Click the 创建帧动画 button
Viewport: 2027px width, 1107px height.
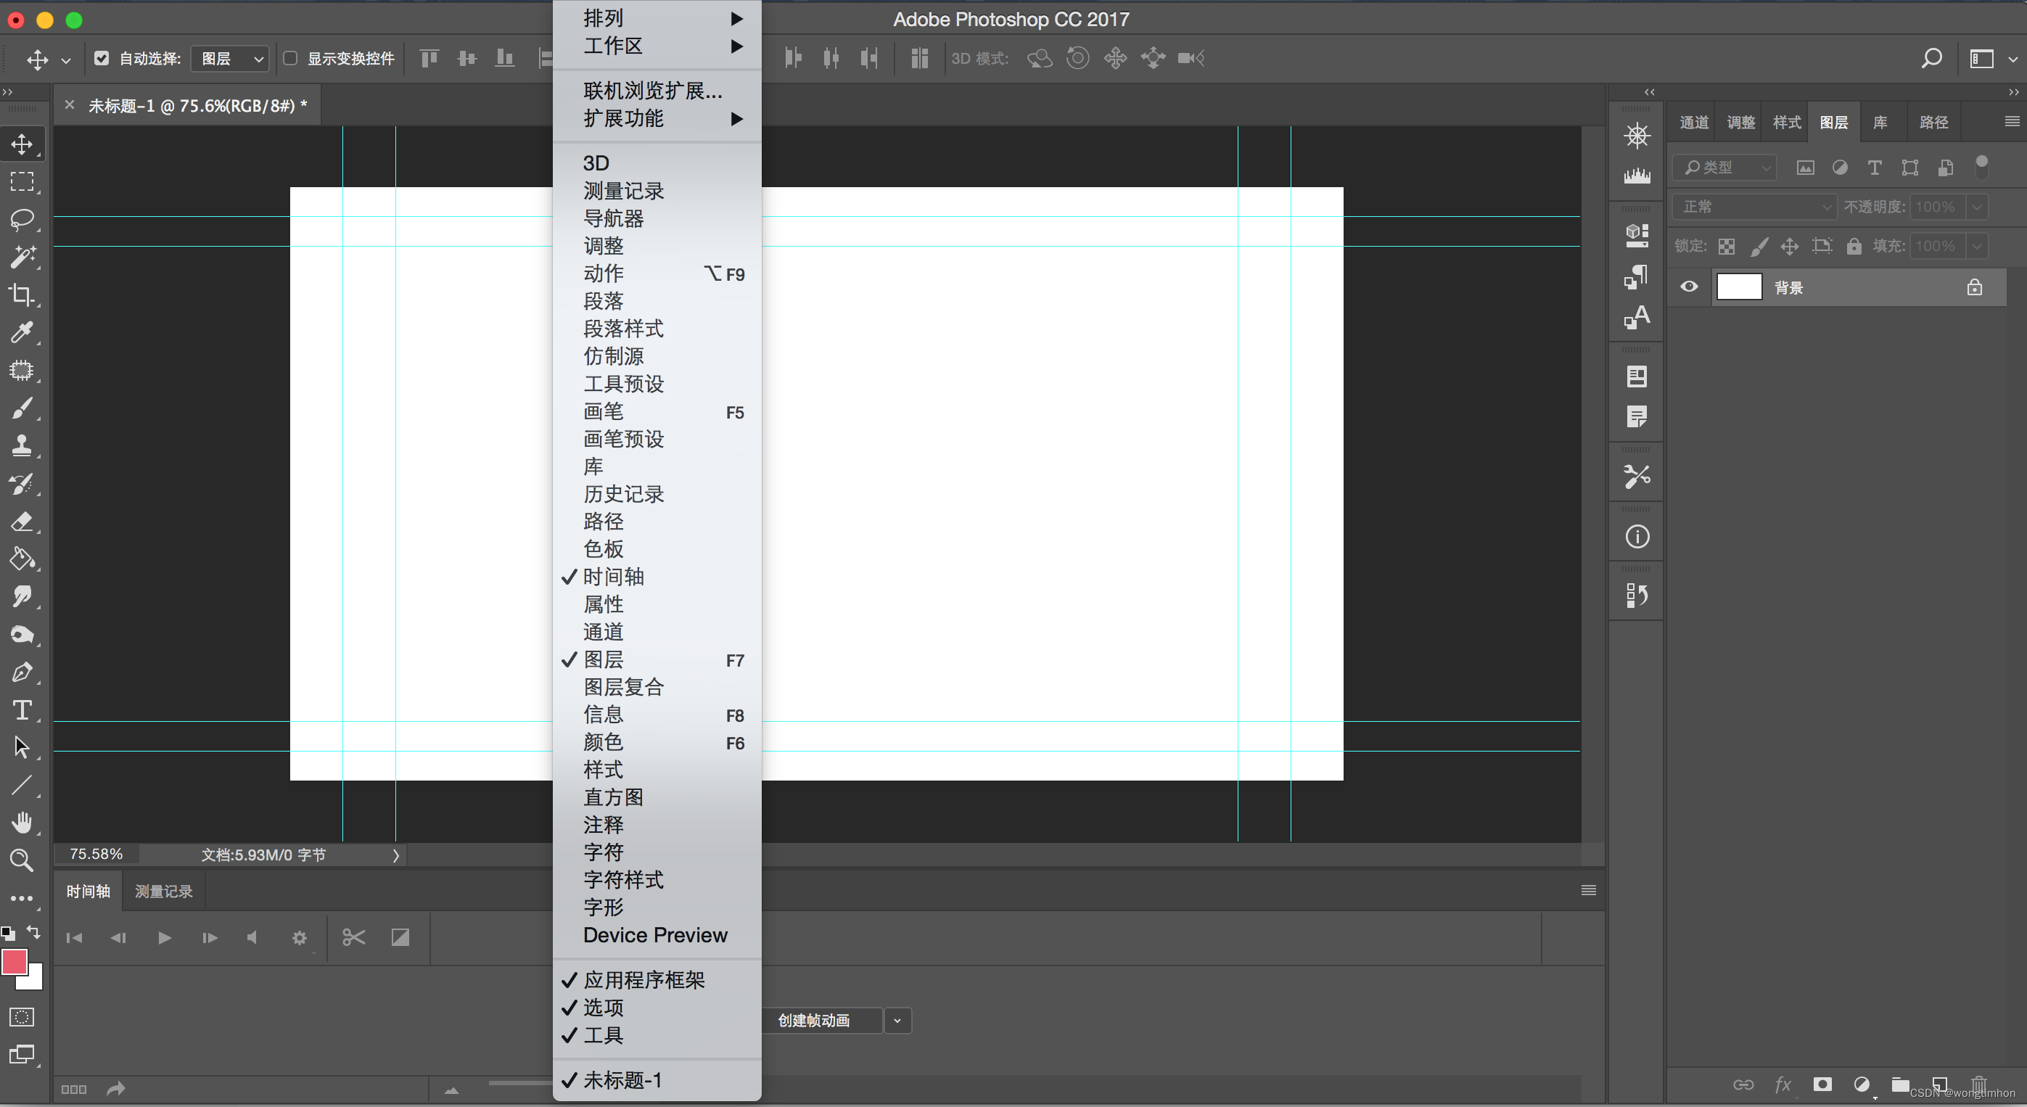click(814, 1021)
